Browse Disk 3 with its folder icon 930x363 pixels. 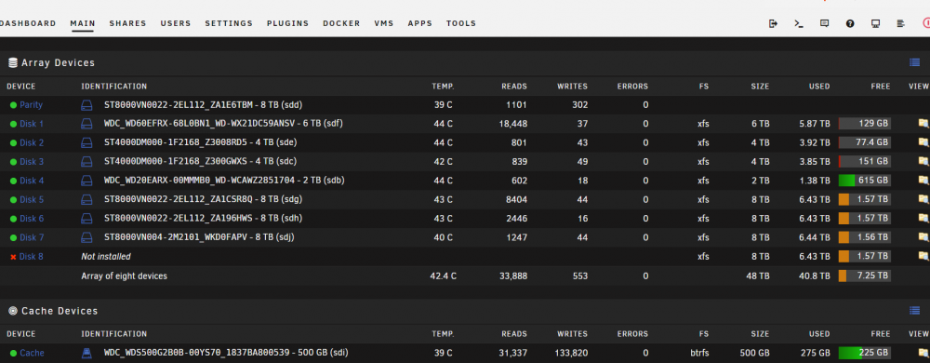923,162
